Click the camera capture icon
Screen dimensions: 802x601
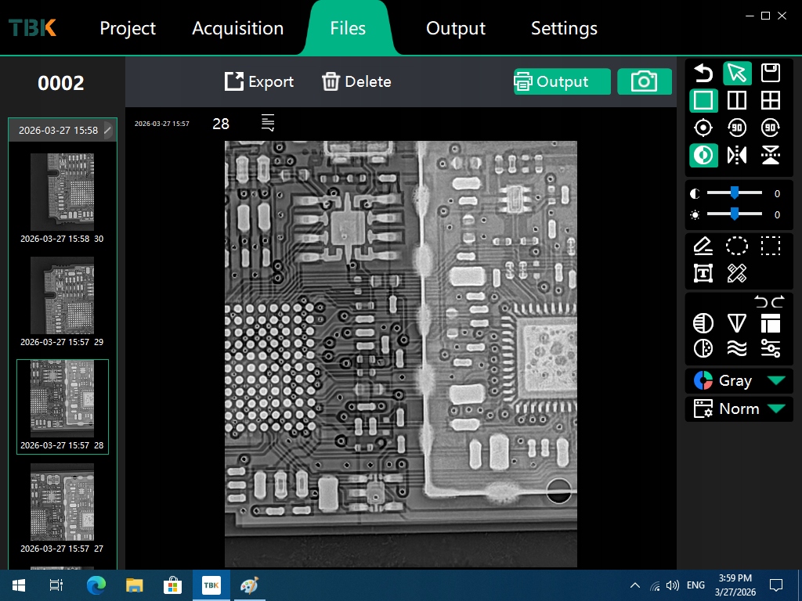pos(644,81)
